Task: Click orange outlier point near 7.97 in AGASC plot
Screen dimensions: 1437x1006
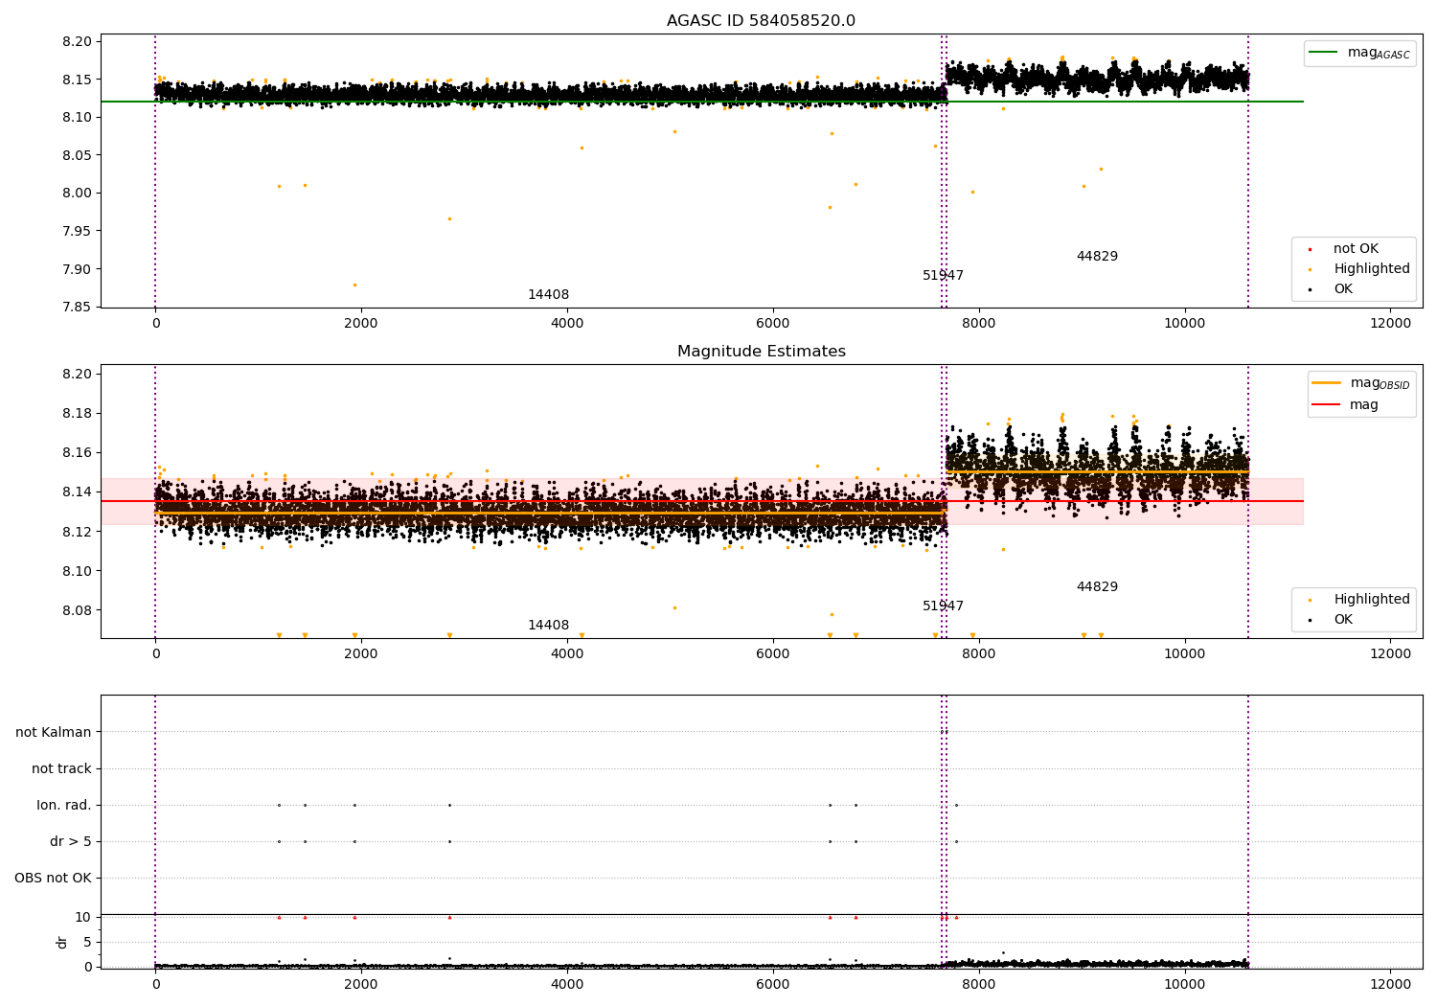Action: point(449,218)
